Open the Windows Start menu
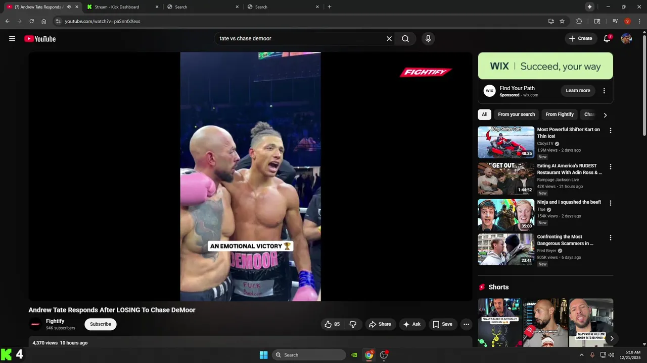This screenshot has height=363, width=647. [x=263, y=355]
